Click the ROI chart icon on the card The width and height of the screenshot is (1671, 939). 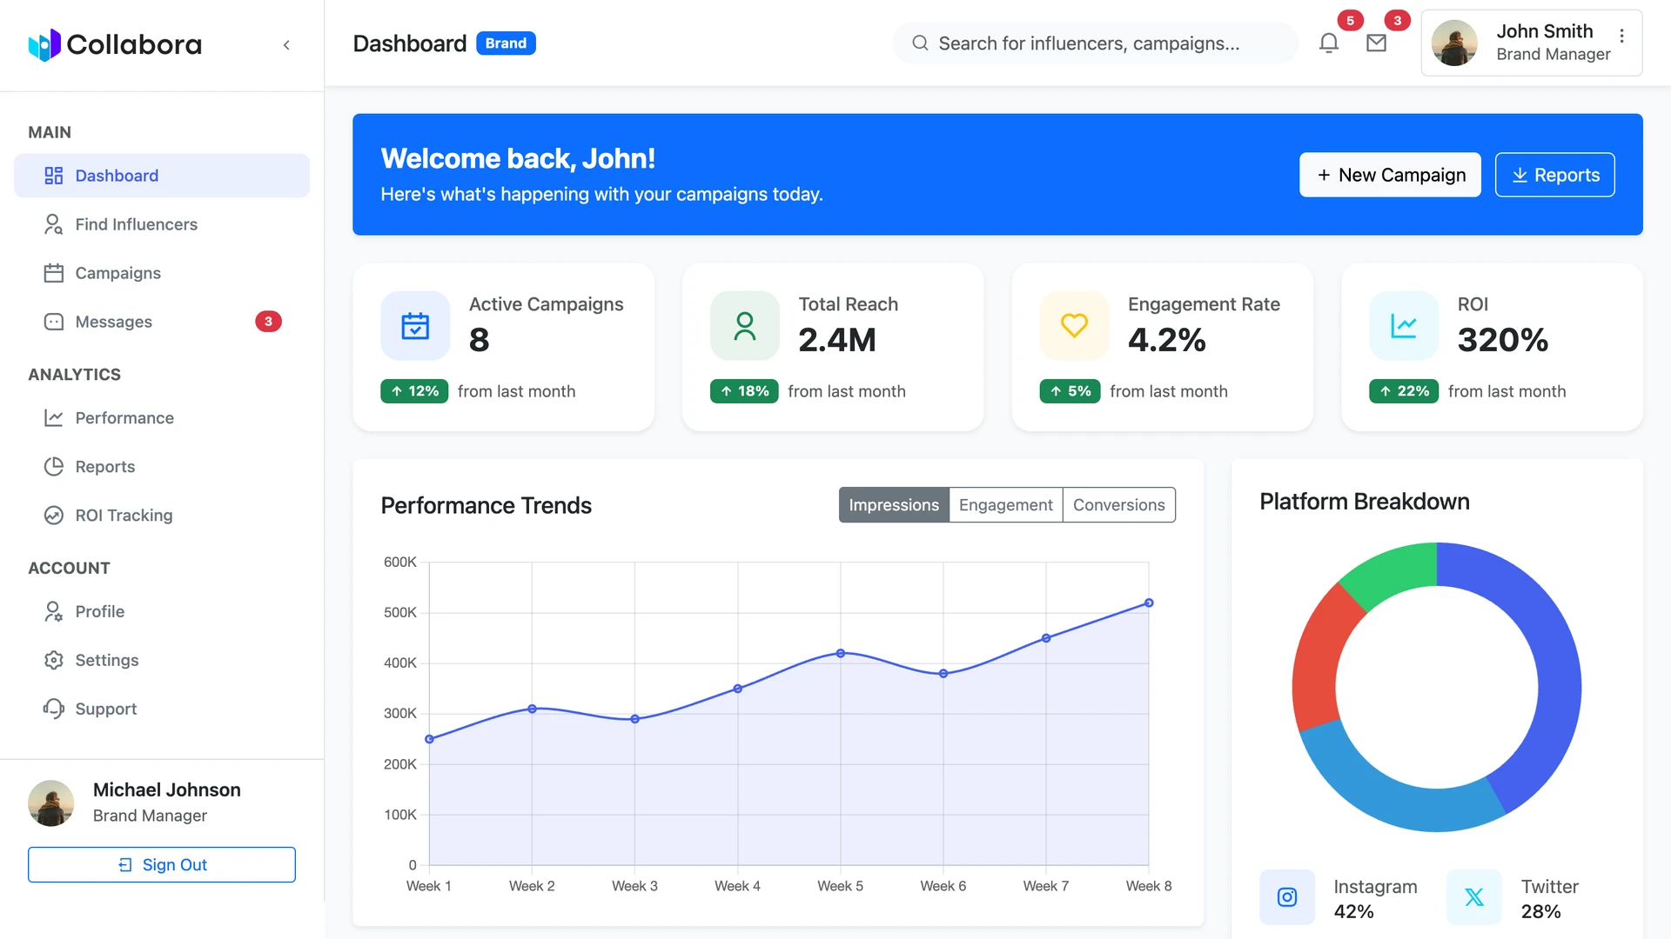(x=1404, y=326)
